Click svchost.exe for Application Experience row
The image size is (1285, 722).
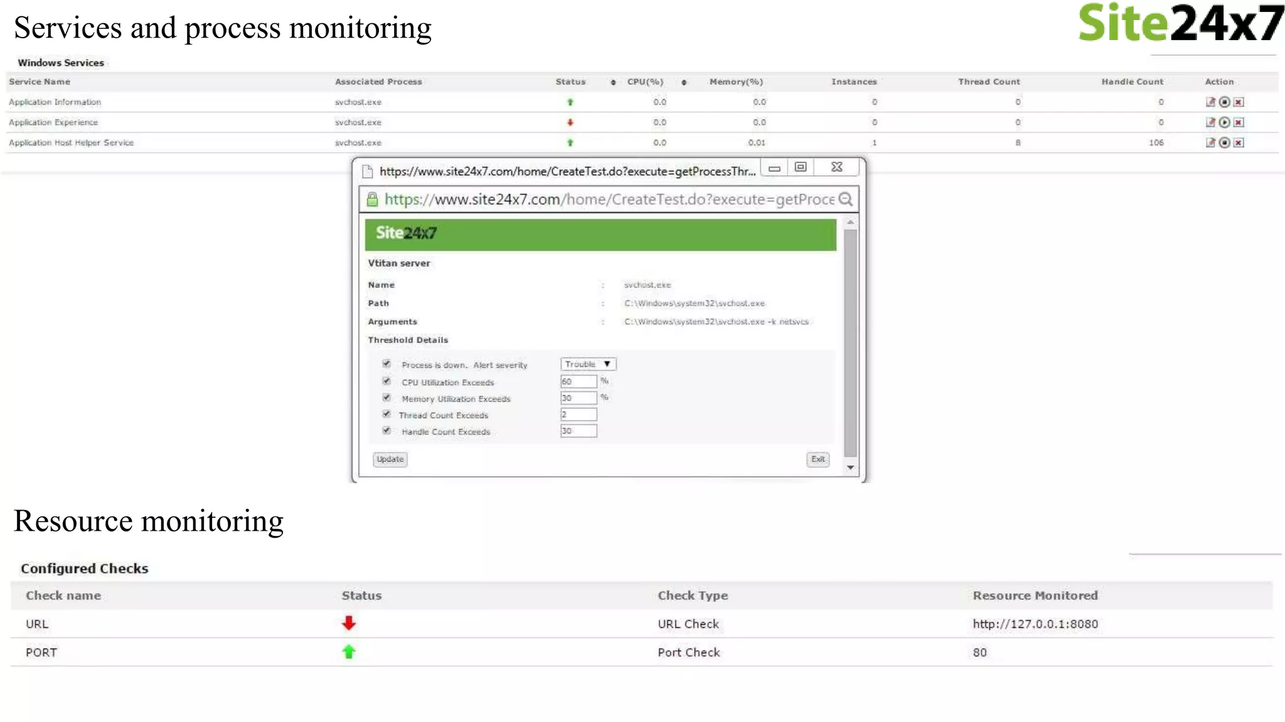click(358, 122)
